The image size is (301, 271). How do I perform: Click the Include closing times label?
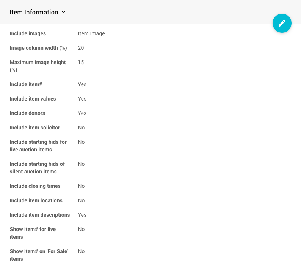(x=35, y=186)
